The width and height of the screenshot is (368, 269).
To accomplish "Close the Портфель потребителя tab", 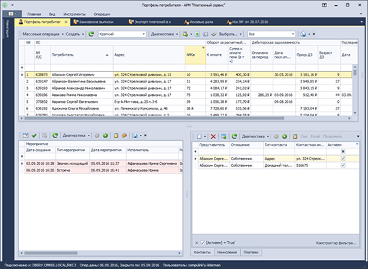I will click(66, 22).
